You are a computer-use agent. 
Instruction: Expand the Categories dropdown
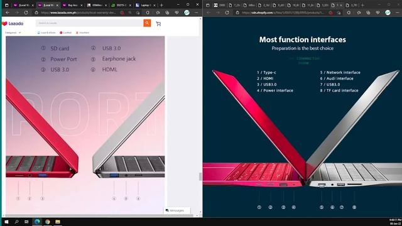tap(13, 33)
